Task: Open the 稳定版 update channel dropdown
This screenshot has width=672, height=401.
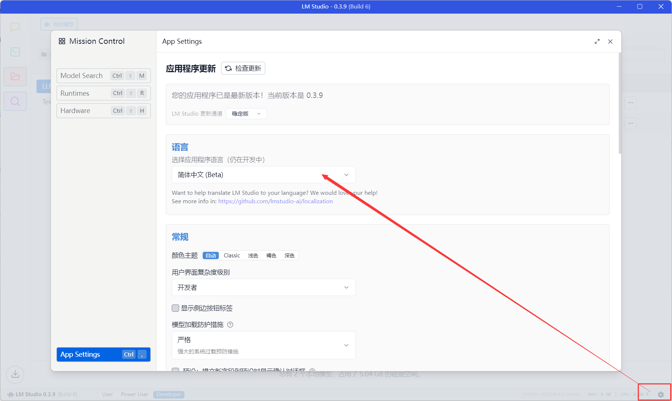Action: (246, 114)
